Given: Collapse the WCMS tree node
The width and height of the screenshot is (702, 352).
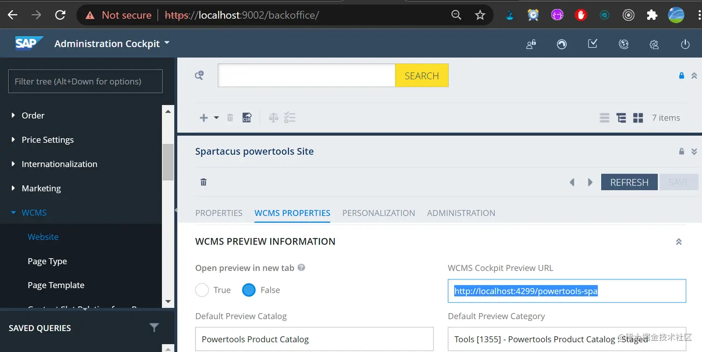Looking at the screenshot, I should (x=13, y=213).
